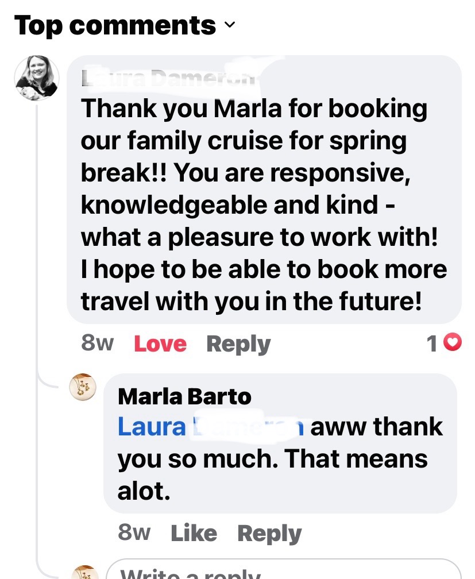Viewport: 475px width, 579px height.
Task: Click Reply under Marla Barto's comment
Action: [x=269, y=534]
